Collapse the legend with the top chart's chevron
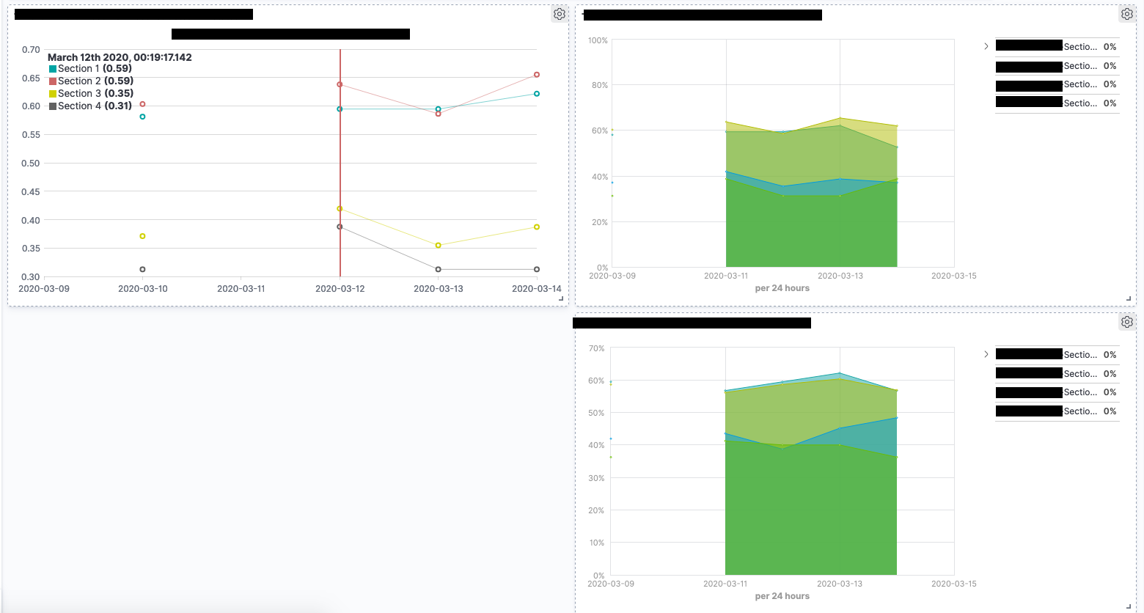Viewport: 1144px width, 613px height. coord(986,45)
